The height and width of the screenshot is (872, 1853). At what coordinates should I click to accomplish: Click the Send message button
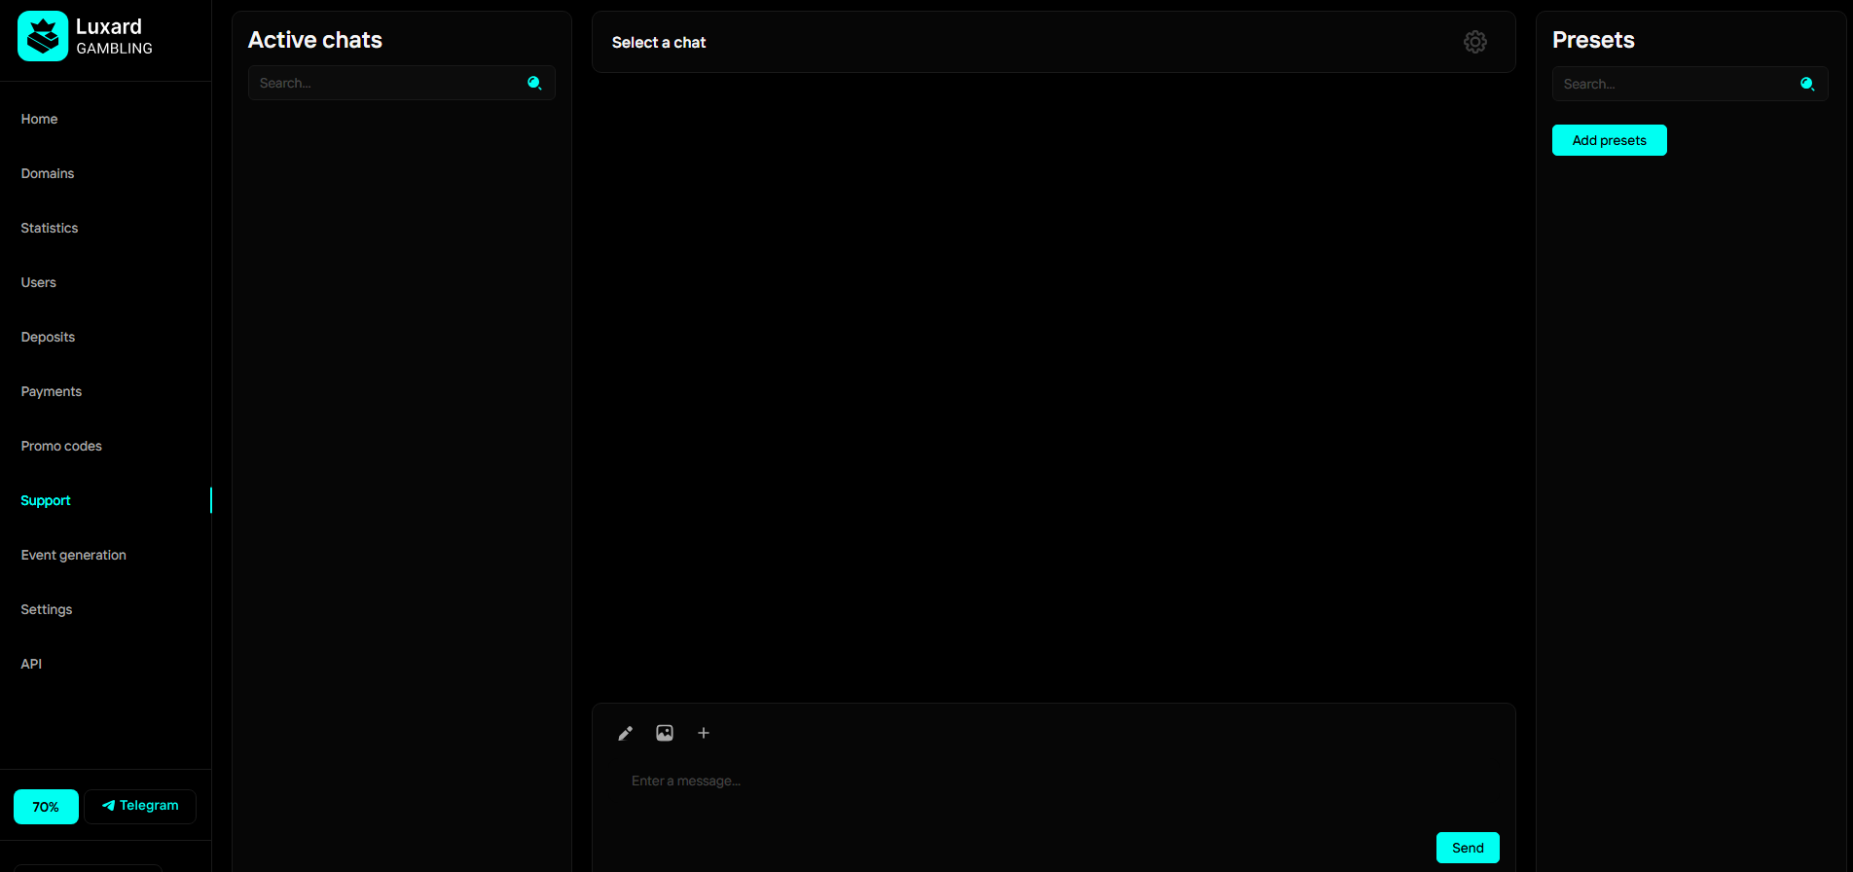point(1468,848)
